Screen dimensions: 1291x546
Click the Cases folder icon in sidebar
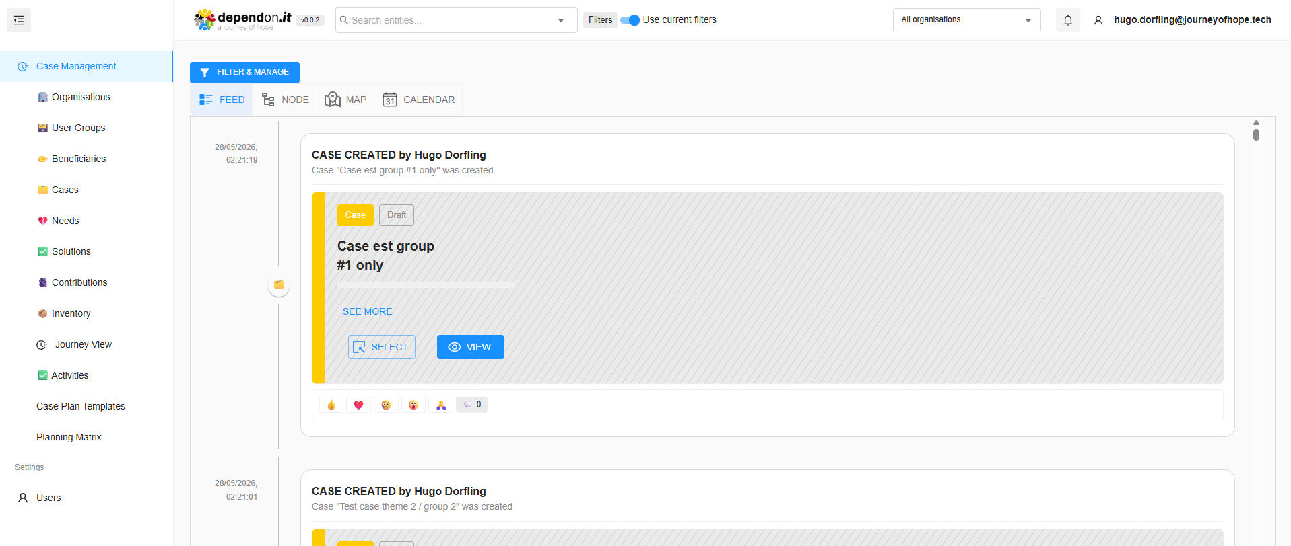(43, 190)
